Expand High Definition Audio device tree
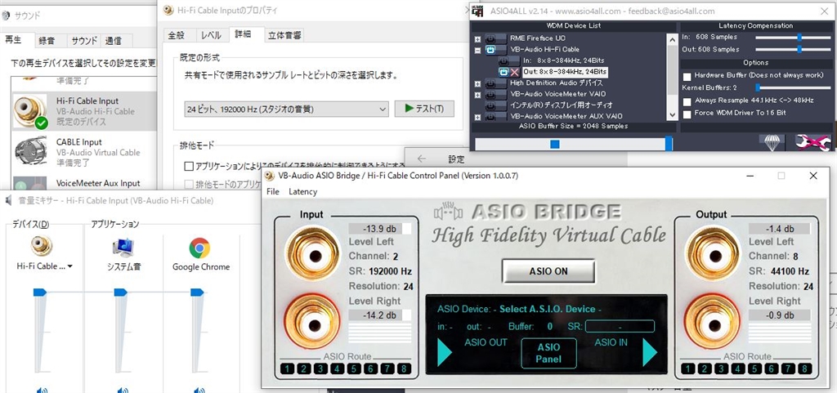This screenshot has height=393, width=837. tap(477, 83)
